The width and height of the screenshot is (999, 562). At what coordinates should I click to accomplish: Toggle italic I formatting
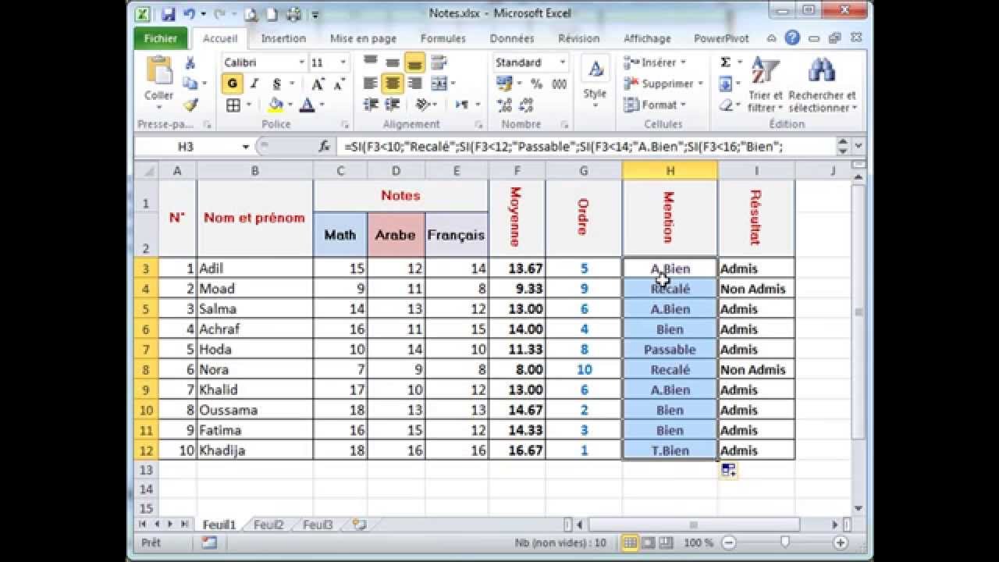pyautogui.click(x=254, y=84)
